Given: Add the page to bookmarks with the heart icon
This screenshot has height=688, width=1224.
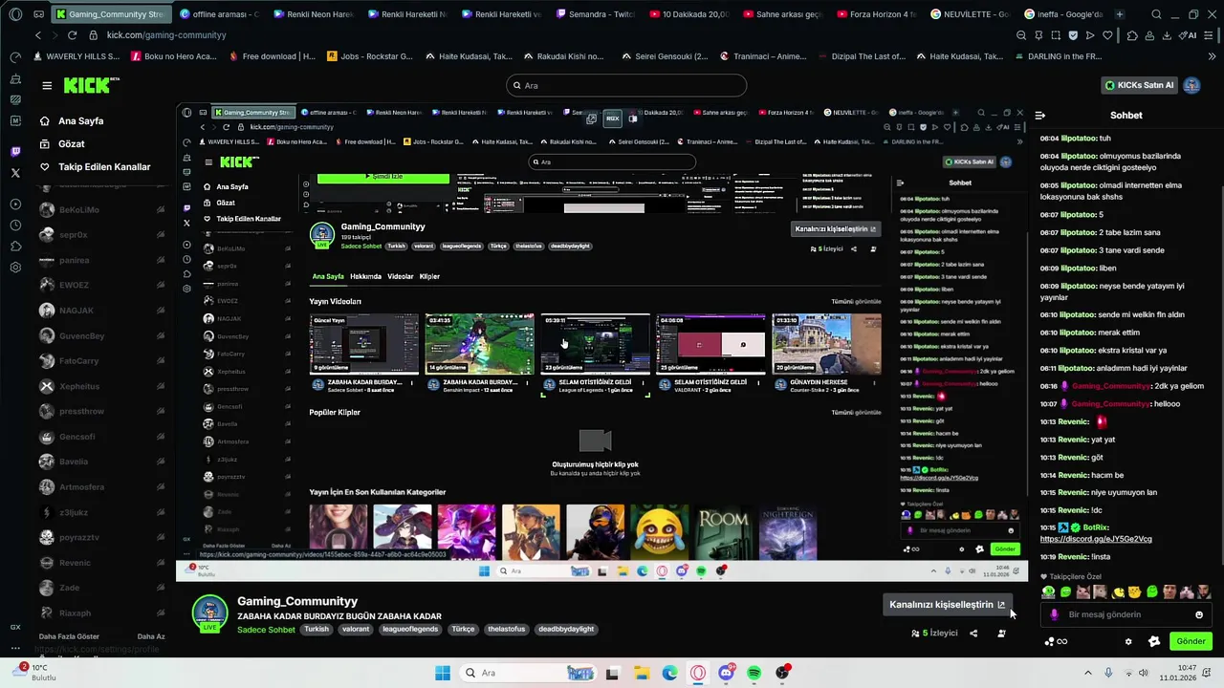Looking at the screenshot, I should click(x=1107, y=35).
